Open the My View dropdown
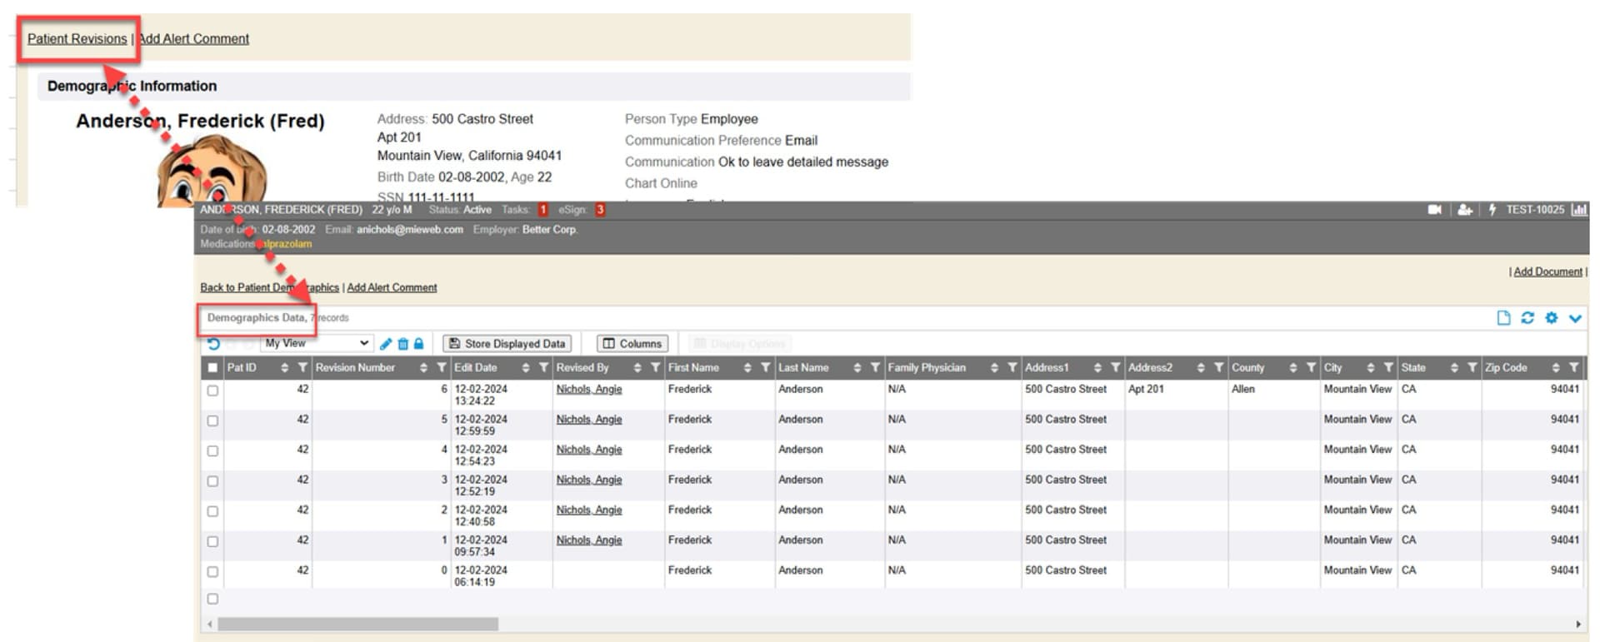 click(316, 343)
